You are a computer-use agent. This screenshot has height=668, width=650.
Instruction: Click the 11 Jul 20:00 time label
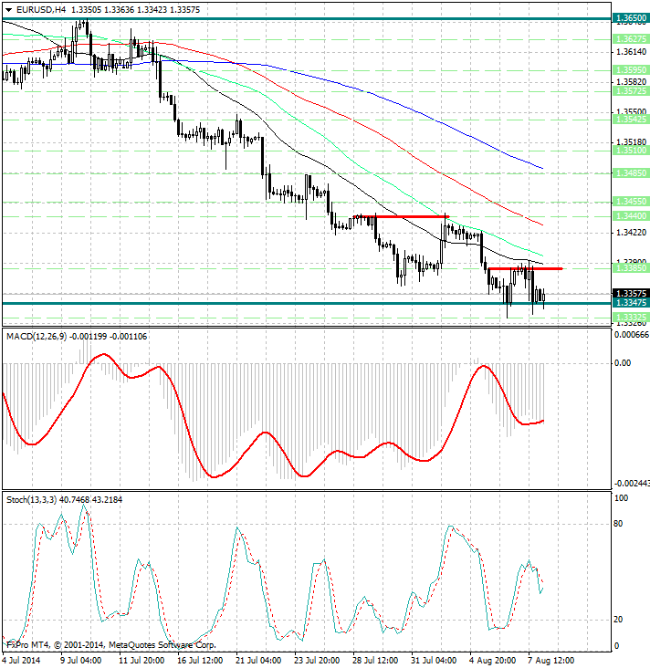click(x=142, y=661)
